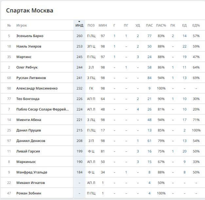Screen dimensions: 205x200
Task: Sort by ПАС% column header
Action: pyautogui.click(x=161, y=25)
